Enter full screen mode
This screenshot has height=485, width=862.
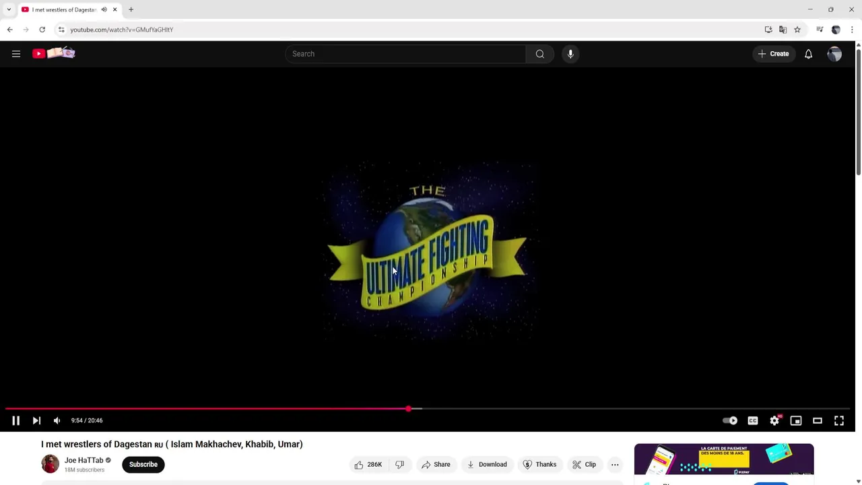839,420
